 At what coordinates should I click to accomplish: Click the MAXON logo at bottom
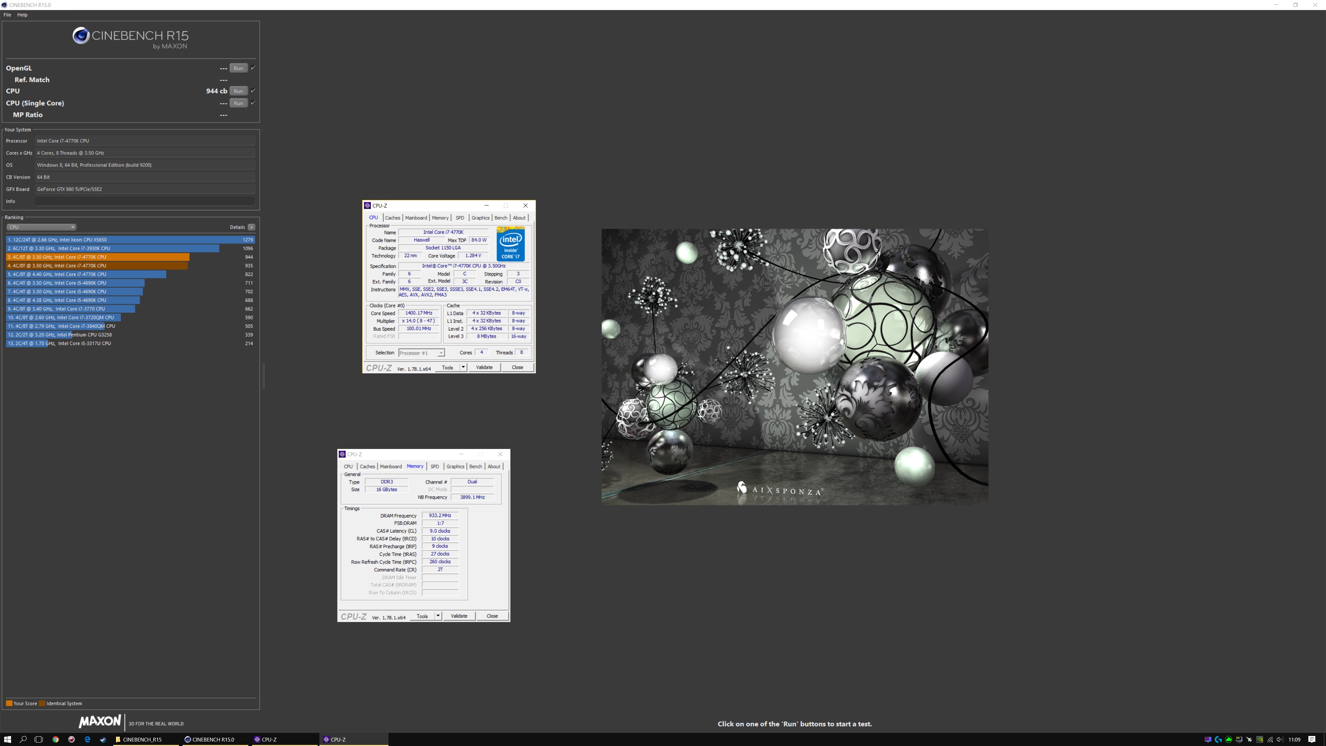(x=100, y=721)
